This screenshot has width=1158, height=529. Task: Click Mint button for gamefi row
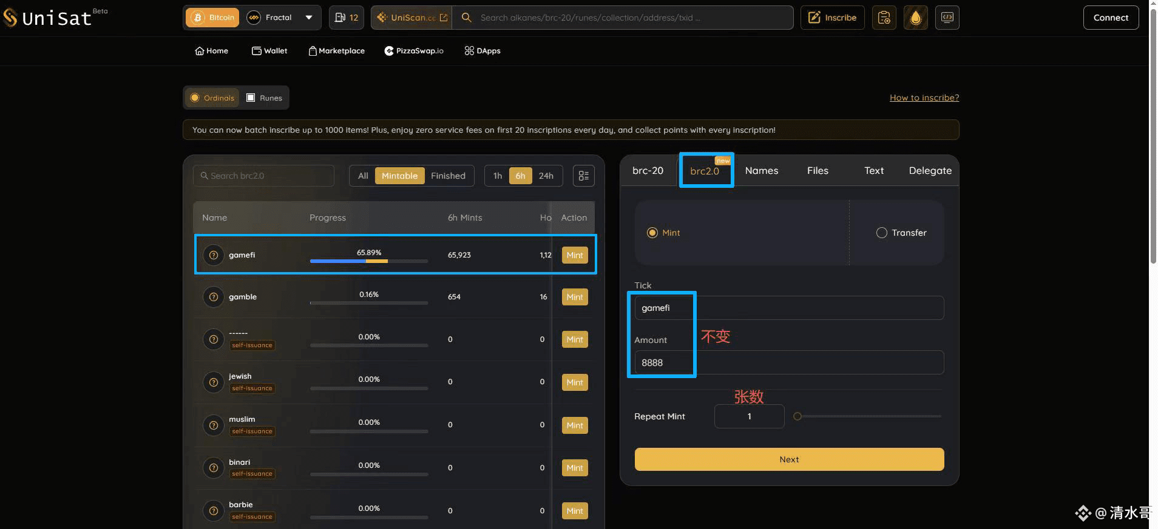(x=575, y=255)
